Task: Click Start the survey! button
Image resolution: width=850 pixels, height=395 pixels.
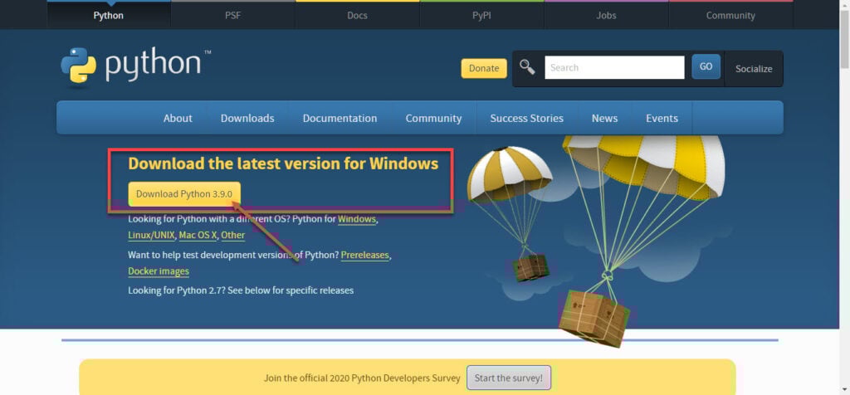Action: click(x=509, y=378)
